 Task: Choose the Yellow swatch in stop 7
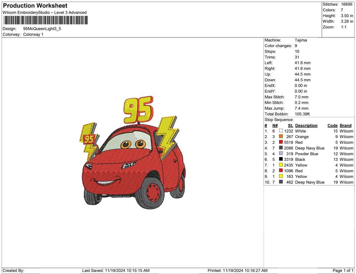281,165
